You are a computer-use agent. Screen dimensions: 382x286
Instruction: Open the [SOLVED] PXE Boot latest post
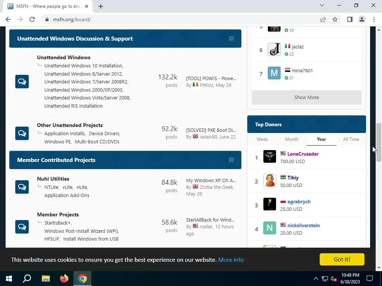click(x=211, y=130)
